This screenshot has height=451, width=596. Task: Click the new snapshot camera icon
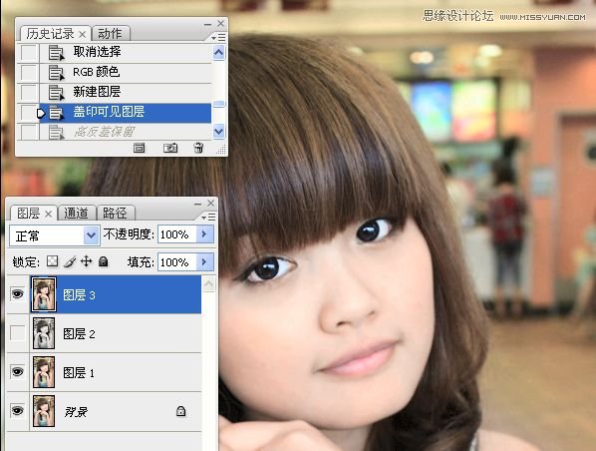click(x=169, y=148)
